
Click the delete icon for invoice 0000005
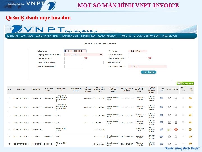pos(176,122)
